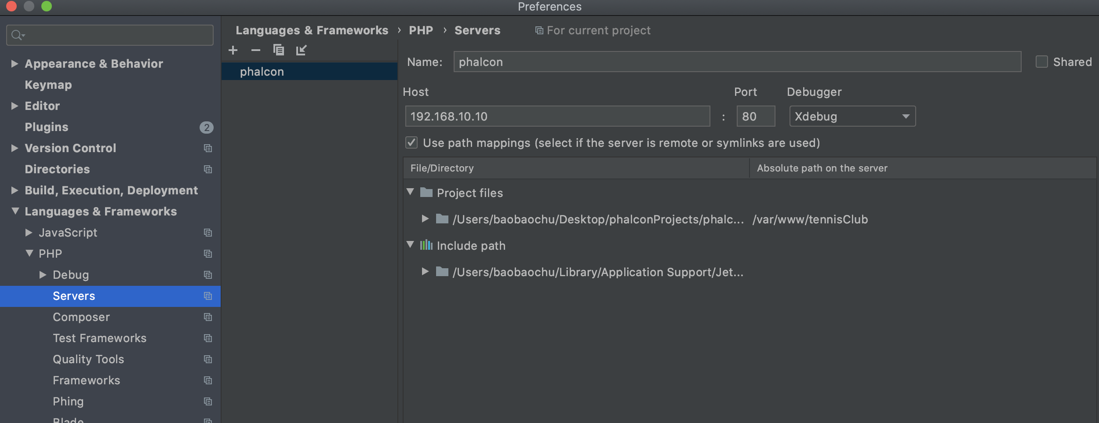Click the search magnifier icon
Viewport: 1099px width, 423px height.
[x=17, y=35]
